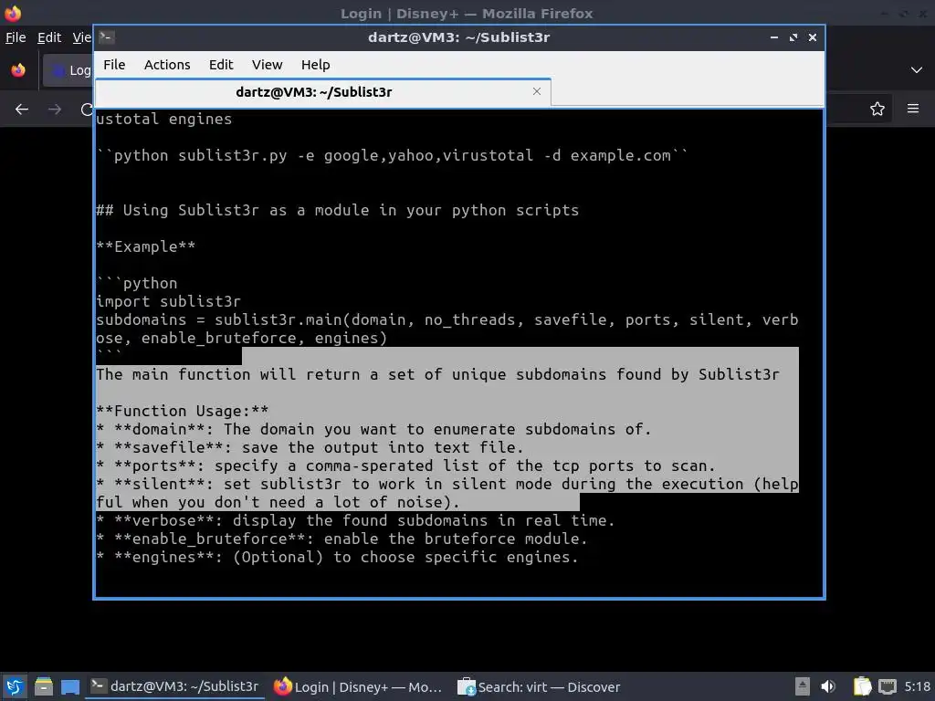Open the terminal's Edit menu
Screen dimensions: 935x701
pos(221,65)
